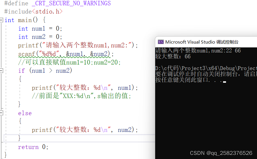The height and width of the screenshot is (159, 257).
Task: Click the console path D:\c代码\Project3 line
Action: (206, 68)
